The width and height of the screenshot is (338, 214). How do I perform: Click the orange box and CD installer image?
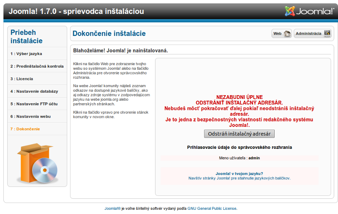[37, 163]
